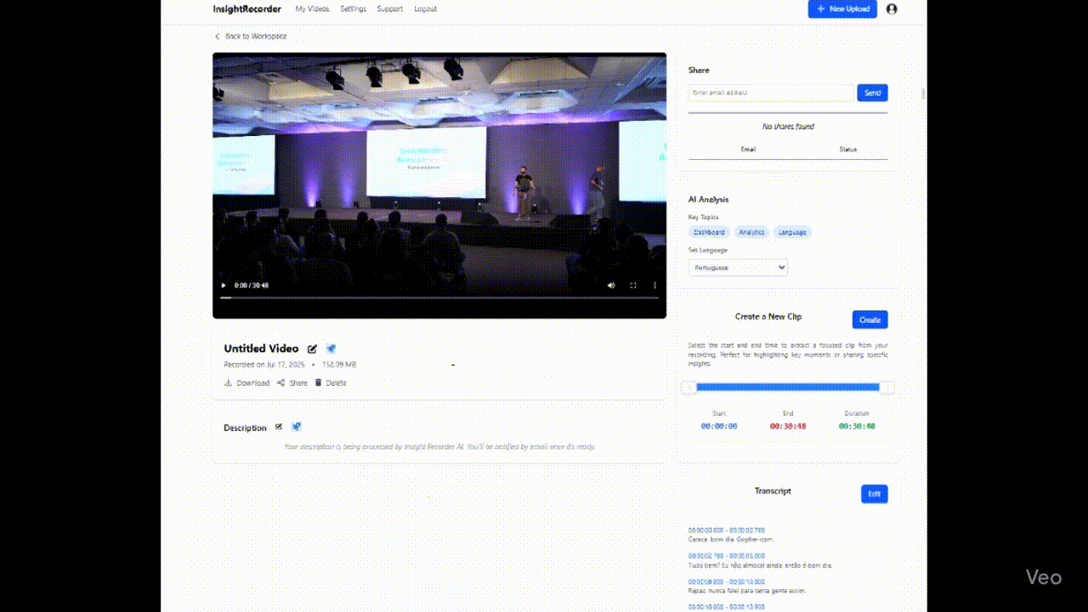Go Back to Workspace link
The width and height of the screenshot is (1088, 612).
250,37
